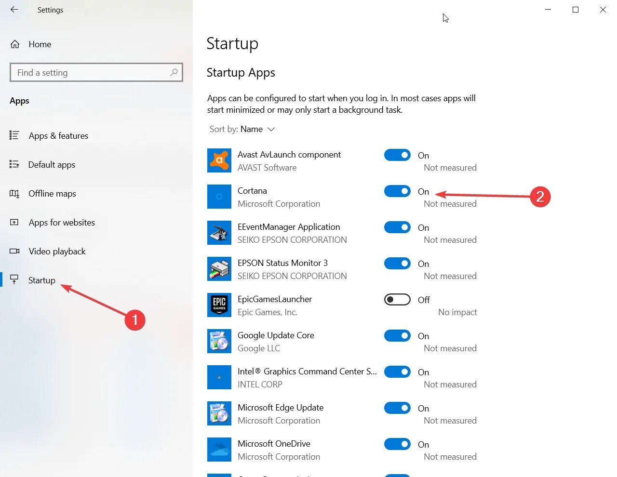Open Offline maps settings

point(52,194)
